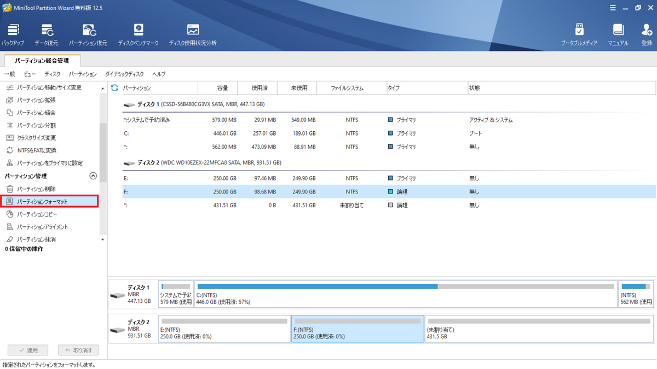Click (未割り当て) 431.5 GB block
This screenshot has width=657, height=369.
tap(539, 329)
